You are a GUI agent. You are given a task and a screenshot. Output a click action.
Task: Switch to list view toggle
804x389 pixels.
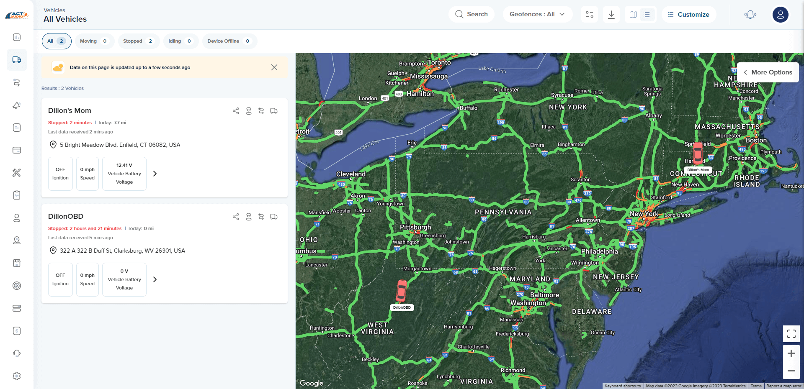(647, 15)
